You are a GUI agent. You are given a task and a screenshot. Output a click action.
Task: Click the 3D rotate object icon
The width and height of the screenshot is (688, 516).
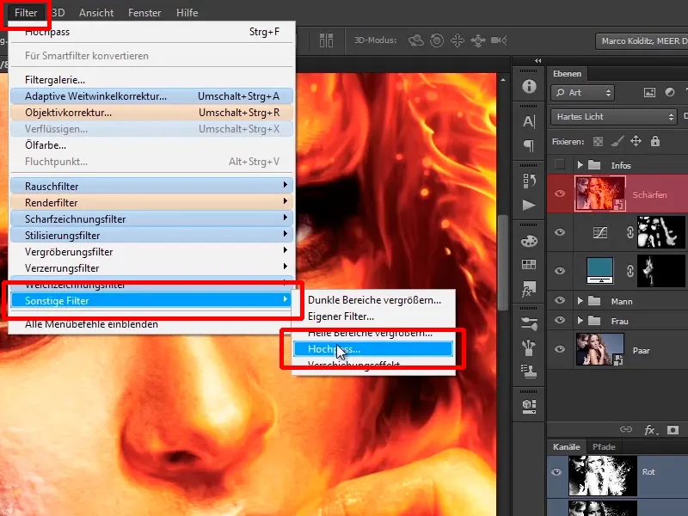tap(416, 40)
